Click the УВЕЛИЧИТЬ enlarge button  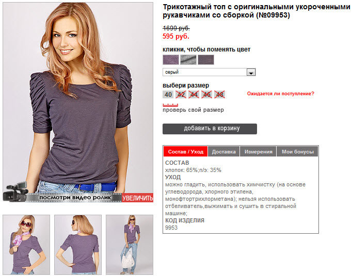pyautogui.click(x=138, y=198)
